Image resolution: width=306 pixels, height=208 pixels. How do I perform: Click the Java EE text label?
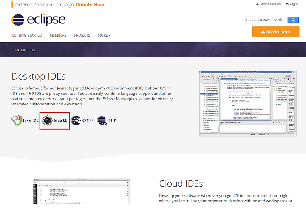click(x=60, y=120)
